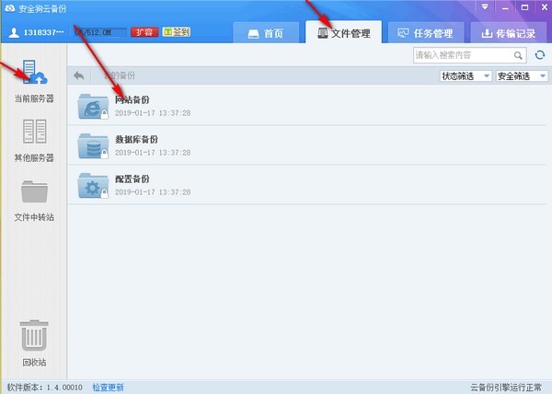The height and width of the screenshot is (394, 552).
Task: Click the date under 网站备份
Action: 153,113
